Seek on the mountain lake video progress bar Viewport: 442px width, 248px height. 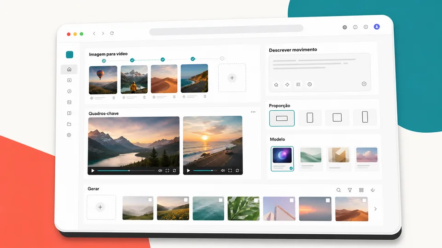coord(126,171)
